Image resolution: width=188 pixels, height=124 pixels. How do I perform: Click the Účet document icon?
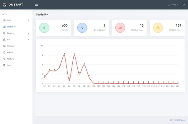coord(4,65)
